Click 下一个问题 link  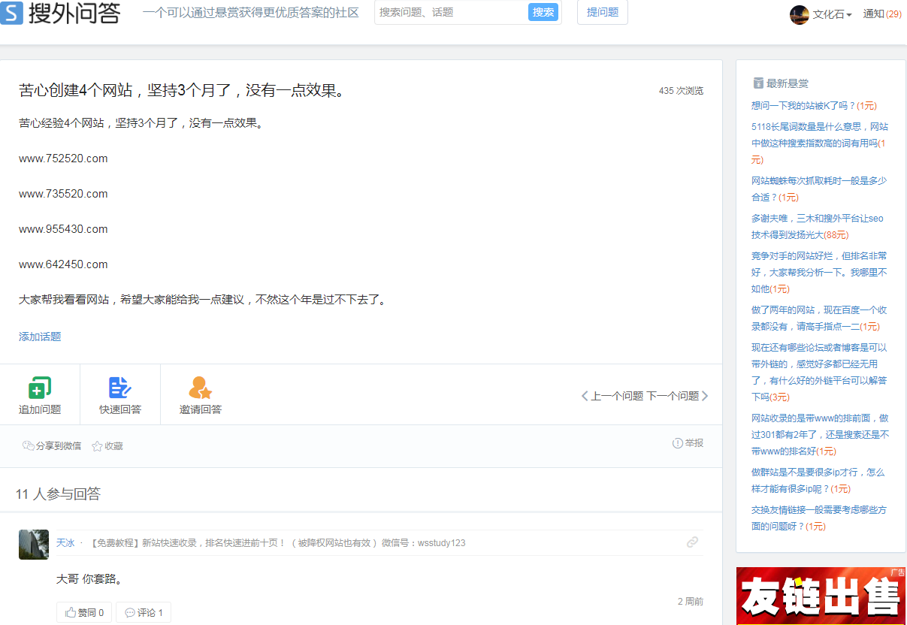(x=673, y=396)
